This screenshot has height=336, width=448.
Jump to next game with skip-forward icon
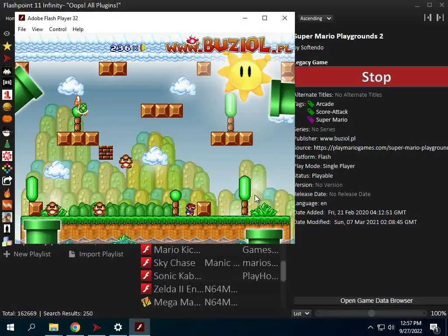[440, 17]
